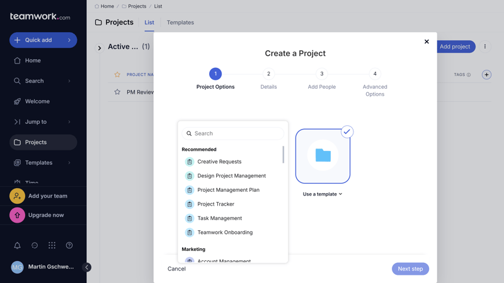Click the template list scrollbar
504x283 pixels.
283,155
